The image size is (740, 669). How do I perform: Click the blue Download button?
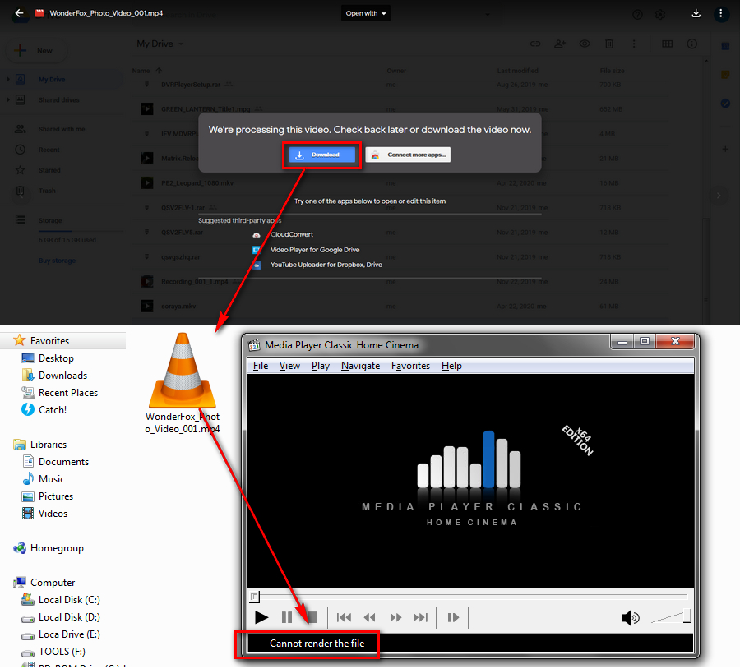[321, 155]
